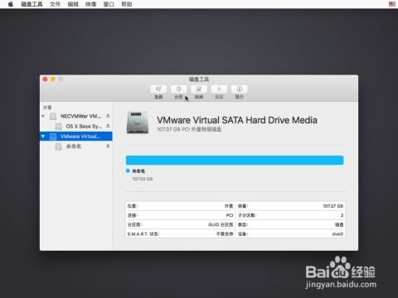This screenshot has width=398, height=298.
Task: Select the Erase (抹掉) toolbar icon
Action: 199,89
